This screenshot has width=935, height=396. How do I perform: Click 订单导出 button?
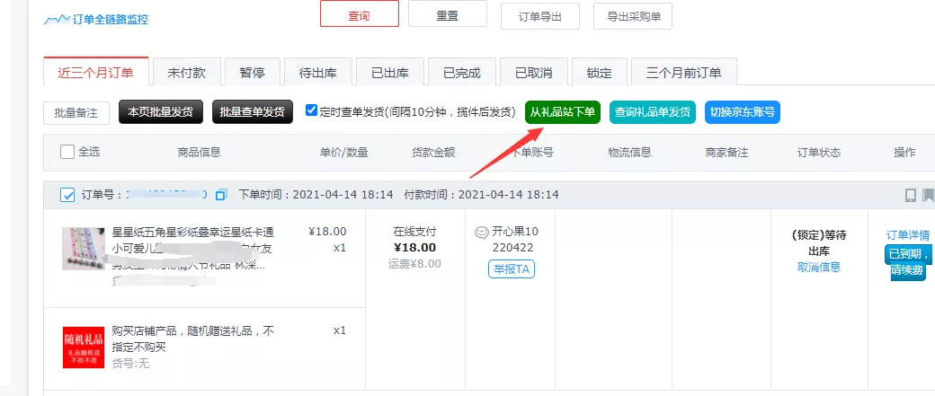coord(540,17)
